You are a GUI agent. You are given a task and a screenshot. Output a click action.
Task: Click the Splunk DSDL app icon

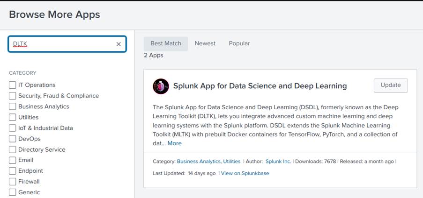pyautogui.click(x=161, y=86)
